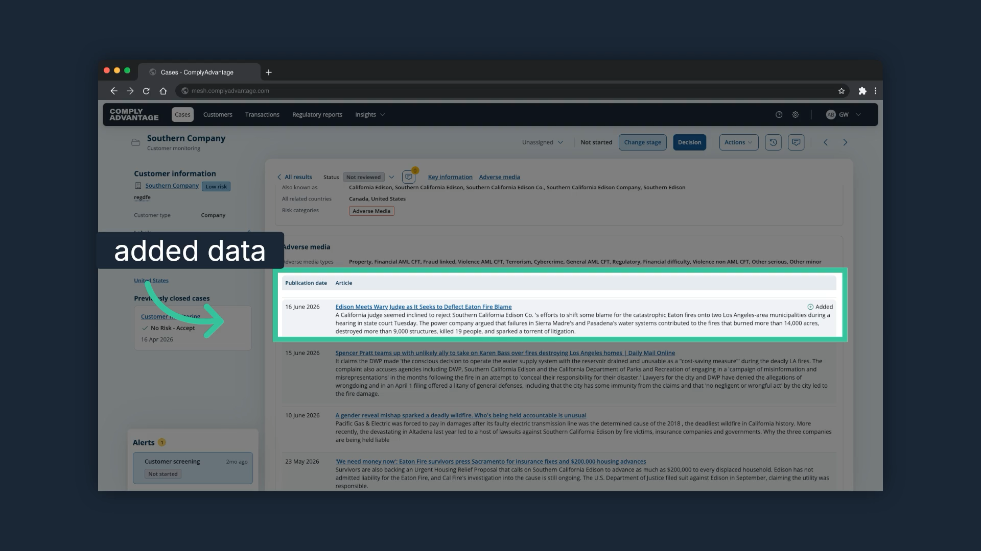Select the Cases nav tab
Viewport: 981px width, 551px height.
pos(182,115)
